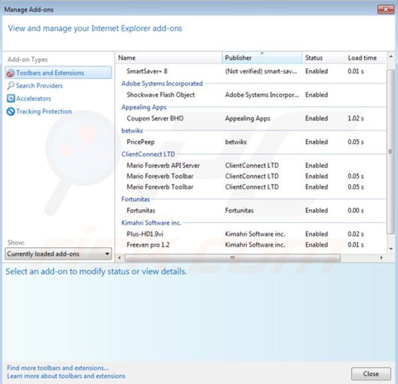The image size is (398, 384).
Task: Open Find more toolbars and extensions link
Action: point(58,368)
